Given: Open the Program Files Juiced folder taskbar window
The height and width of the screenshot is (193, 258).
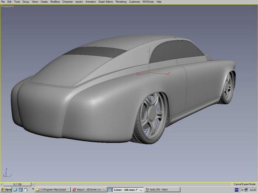Looking at the screenshot, I should coord(53,190).
